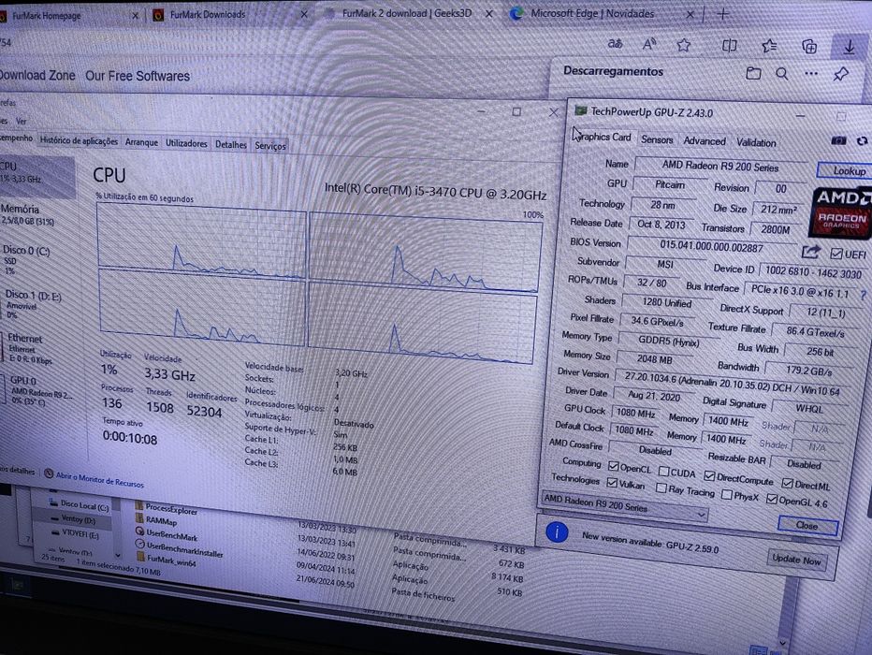
Task: Click the blue info icon in update notice
Action: (556, 532)
